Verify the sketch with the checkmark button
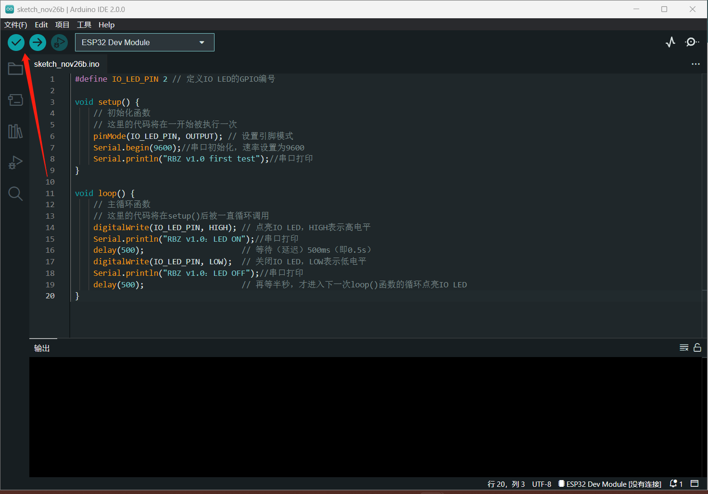Viewport: 708px width, 494px height. pyautogui.click(x=16, y=43)
